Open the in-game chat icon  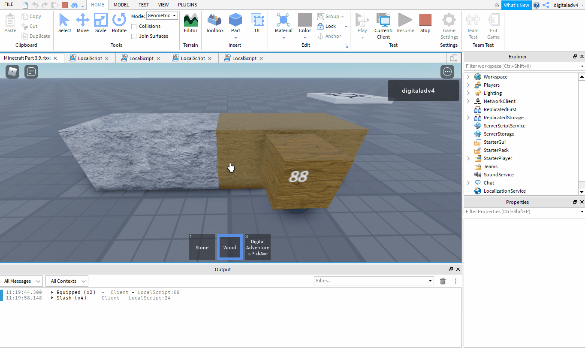(x=31, y=72)
